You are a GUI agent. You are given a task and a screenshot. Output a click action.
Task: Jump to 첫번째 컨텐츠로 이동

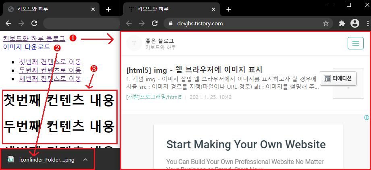point(50,62)
